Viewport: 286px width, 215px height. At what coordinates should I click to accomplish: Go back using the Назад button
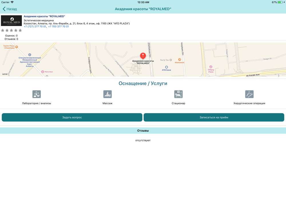click(x=10, y=9)
